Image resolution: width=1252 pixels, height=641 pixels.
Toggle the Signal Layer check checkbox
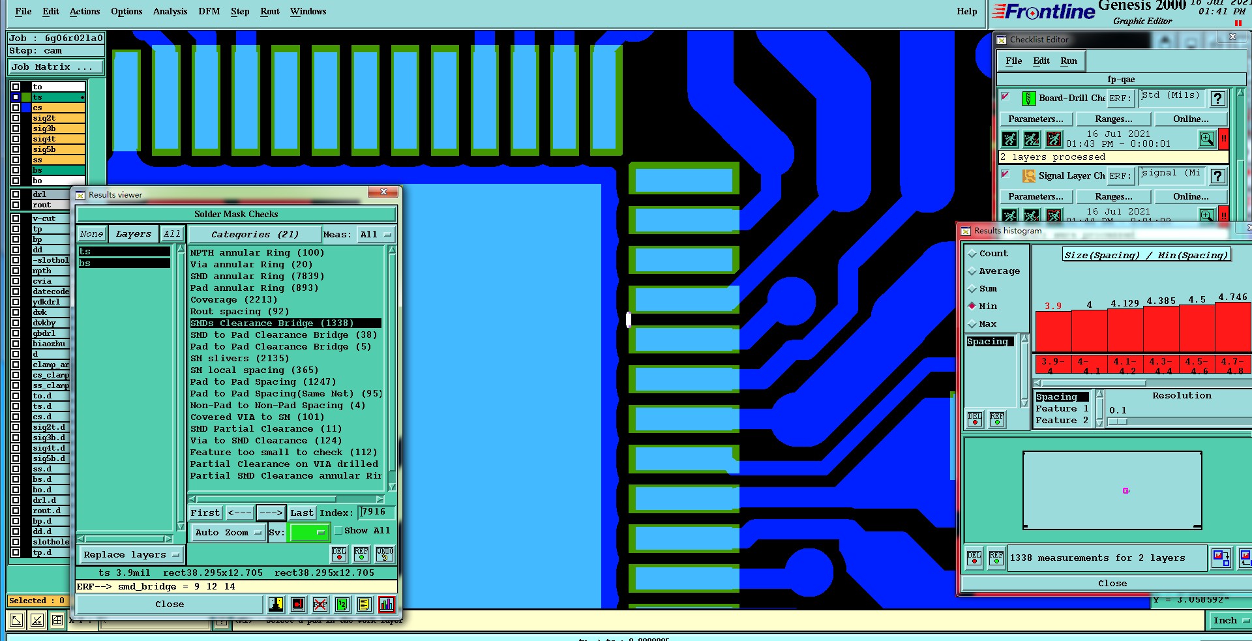(x=1005, y=174)
